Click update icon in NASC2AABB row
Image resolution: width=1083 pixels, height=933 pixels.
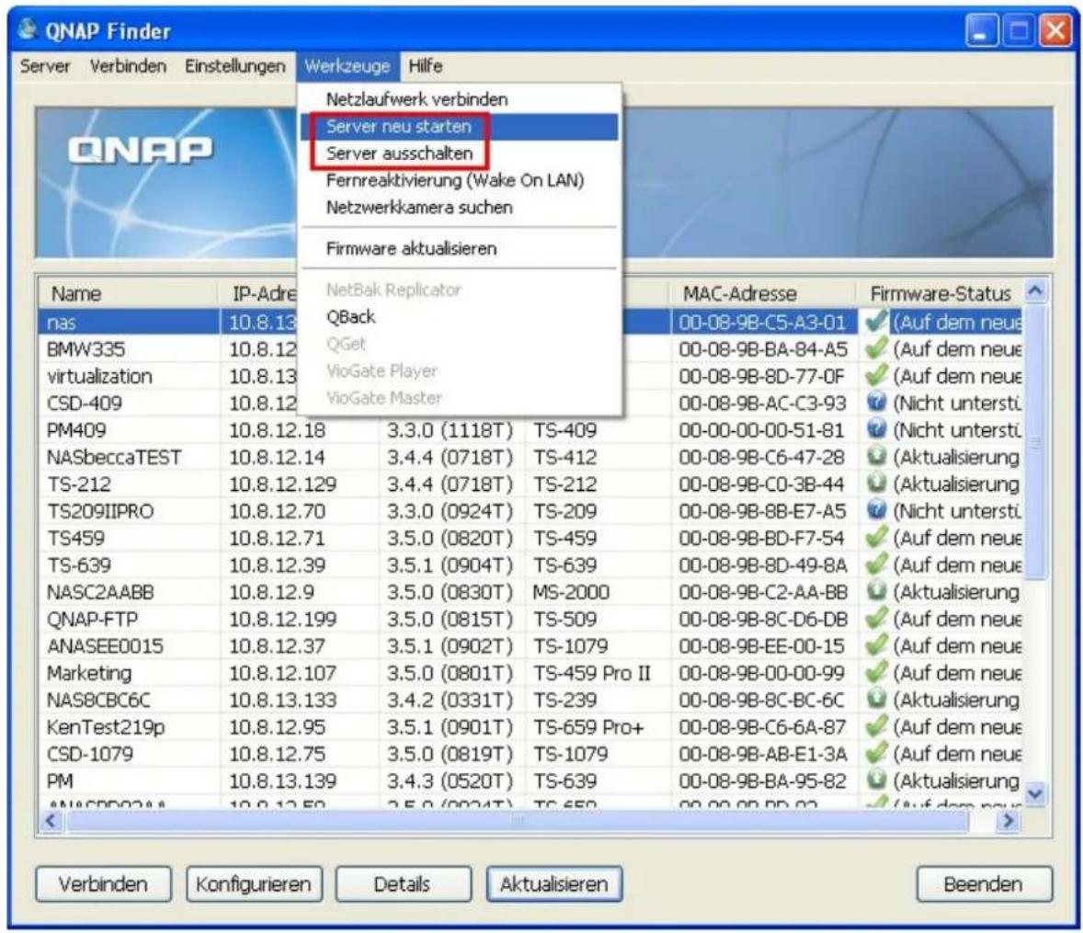(876, 590)
